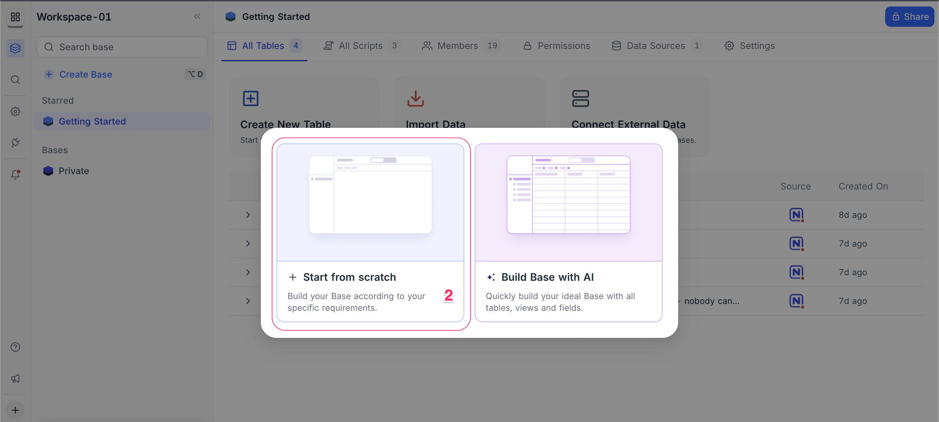Switch to the All Scripts tab
This screenshot has width=939, height=422.
(x=361, y=46)
